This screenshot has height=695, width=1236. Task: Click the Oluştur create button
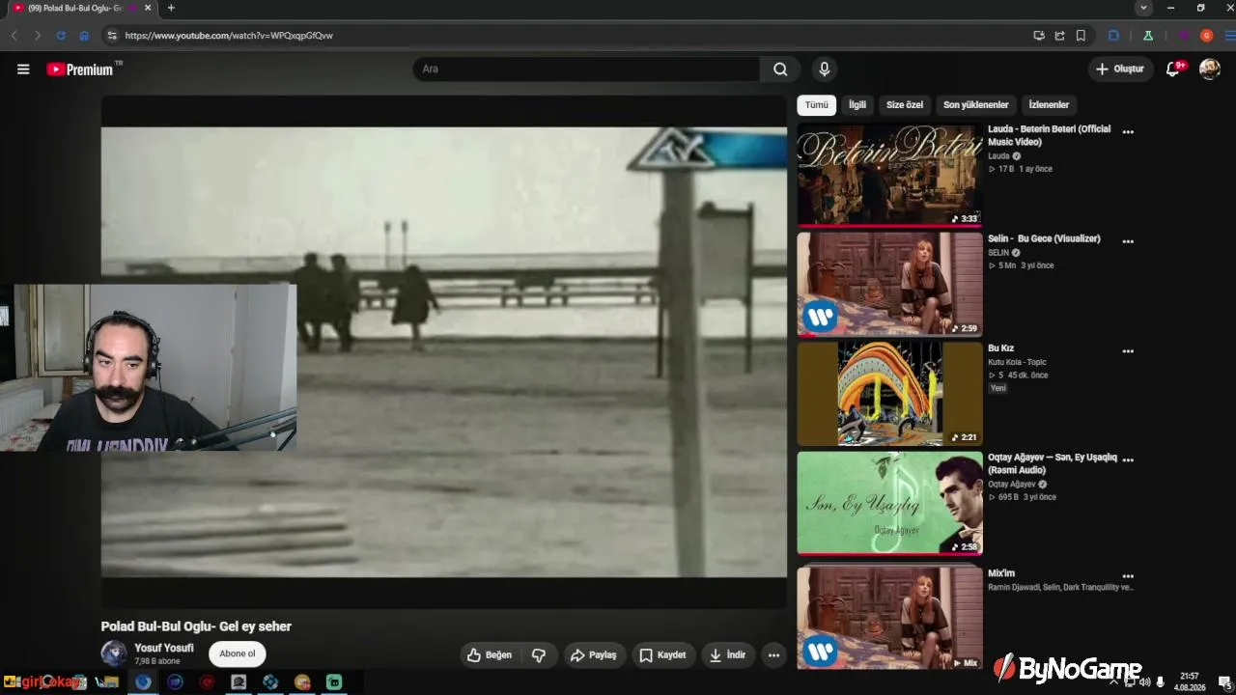click(1120, 69)
